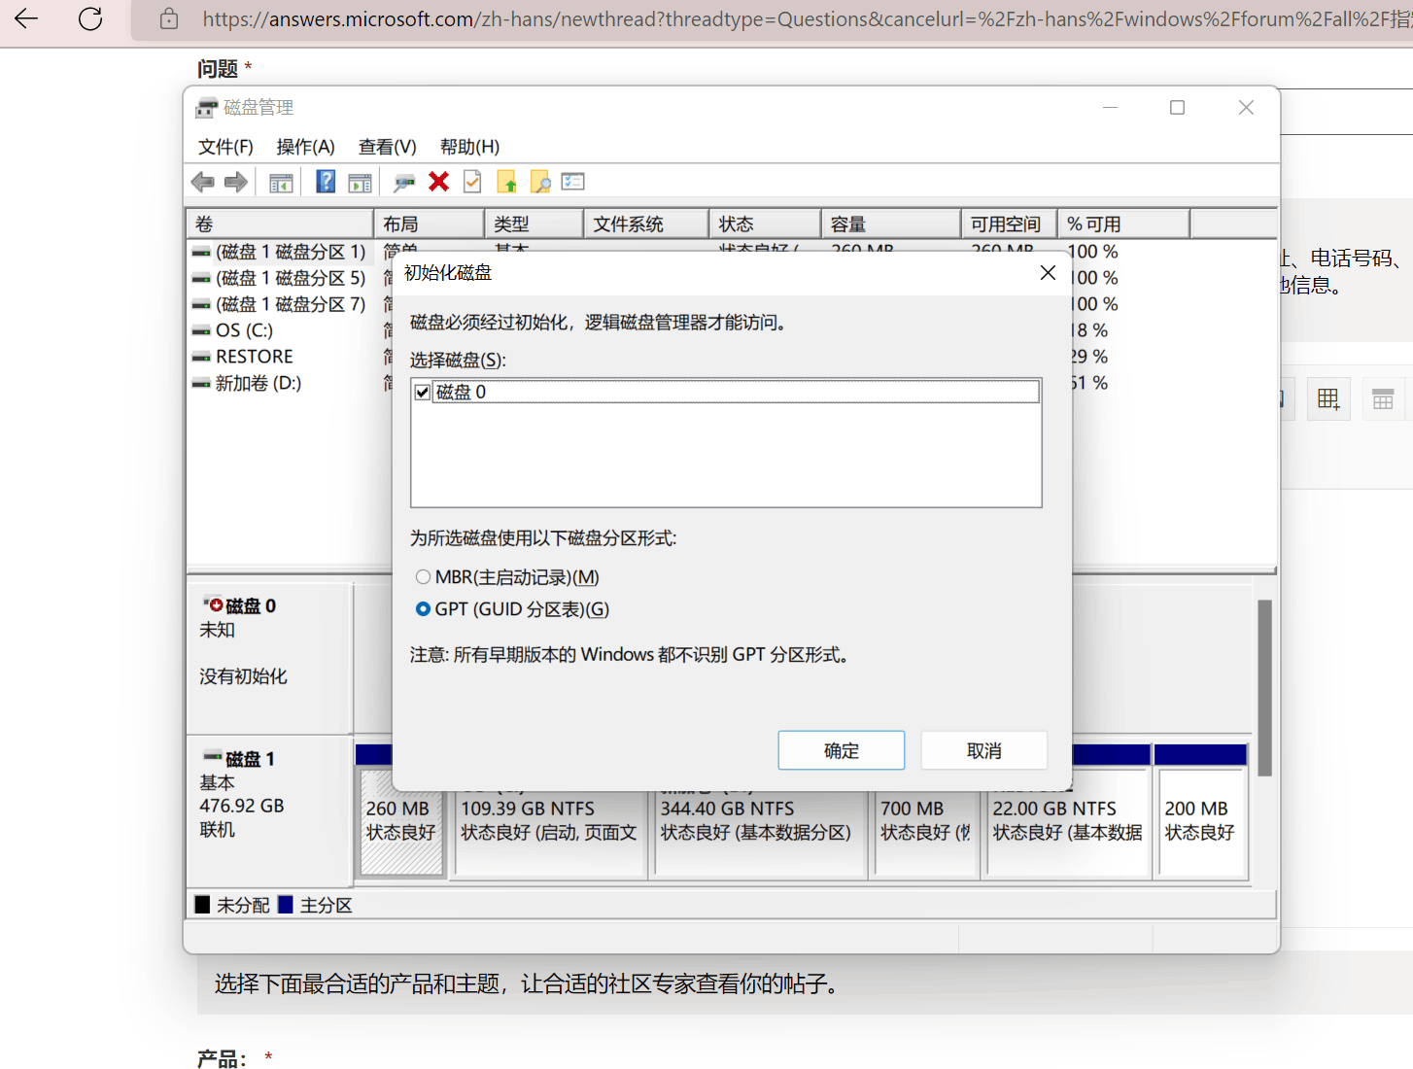
Task: Click the 476.92 GB size label
Action: (242, 806)
